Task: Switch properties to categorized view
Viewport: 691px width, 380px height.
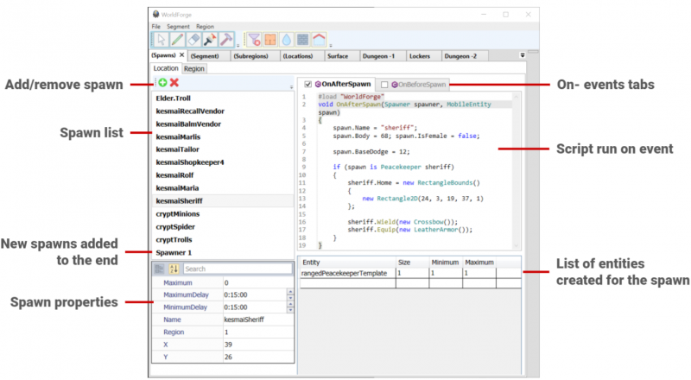Action: [x=159, y=269]
